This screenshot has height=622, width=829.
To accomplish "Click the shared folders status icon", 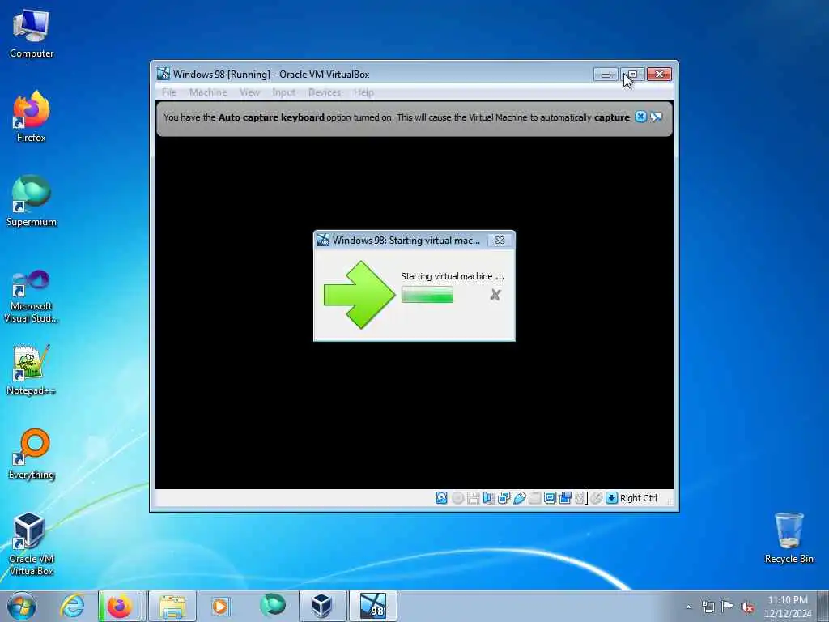I will [x=534, y=498].
